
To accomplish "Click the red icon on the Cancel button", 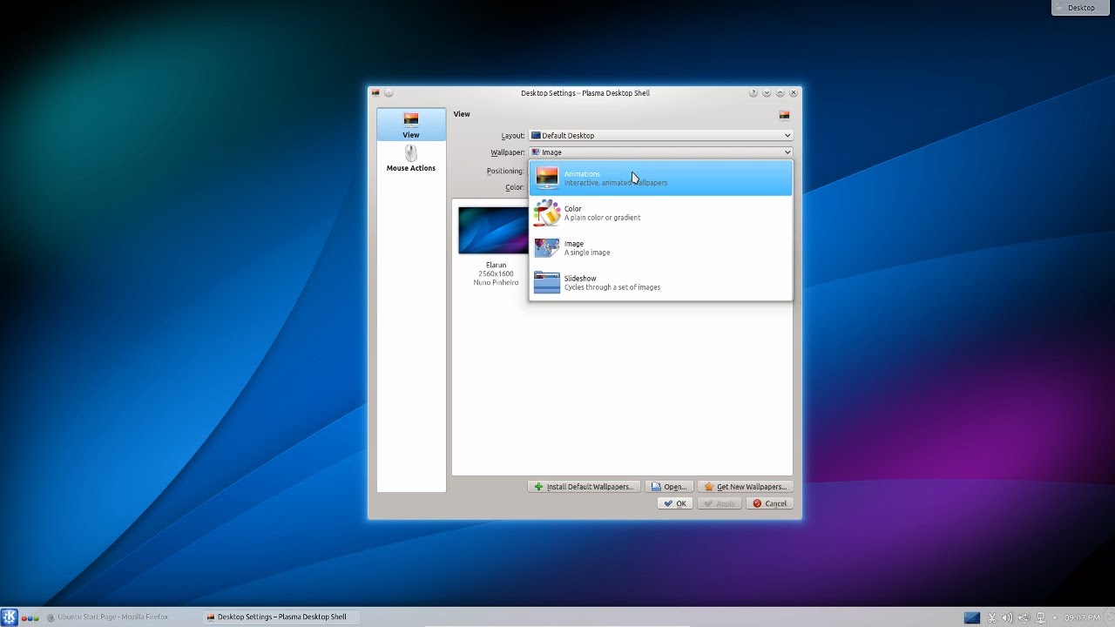I will [x=757, y=503].
